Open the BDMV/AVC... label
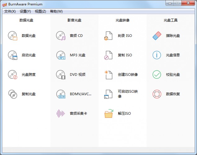The height and width of the screenshot is (155, 197). 81,94
